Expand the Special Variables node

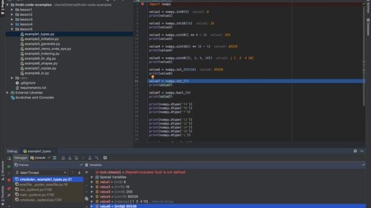point(92,177)
